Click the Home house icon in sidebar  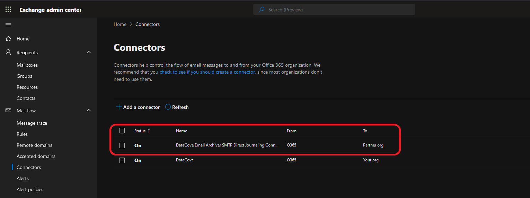click(9, 39)
